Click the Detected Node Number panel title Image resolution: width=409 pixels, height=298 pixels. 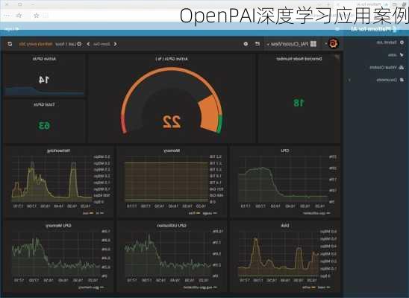[299, 59]
